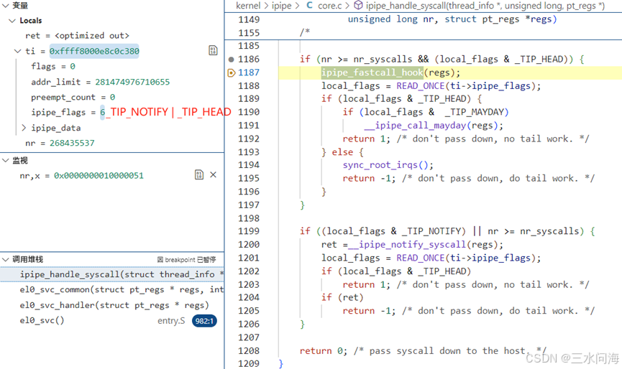
Task: Collapse the 变量 variables section
Action: tap(6, 6)
